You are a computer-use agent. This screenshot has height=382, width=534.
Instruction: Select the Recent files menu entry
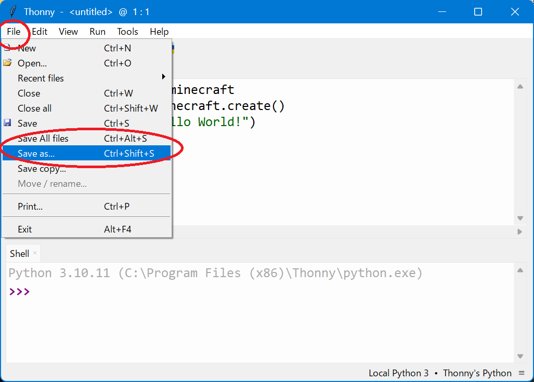pyautogui.click(x=86, y=78)
